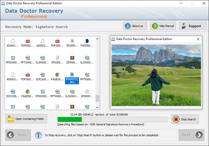Select the highlighted JPG00022.JPG file
This screenshot has width=209, height=146.
72,78
